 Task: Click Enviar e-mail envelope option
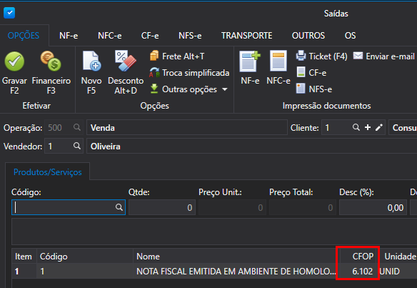[x=384, y=56]
